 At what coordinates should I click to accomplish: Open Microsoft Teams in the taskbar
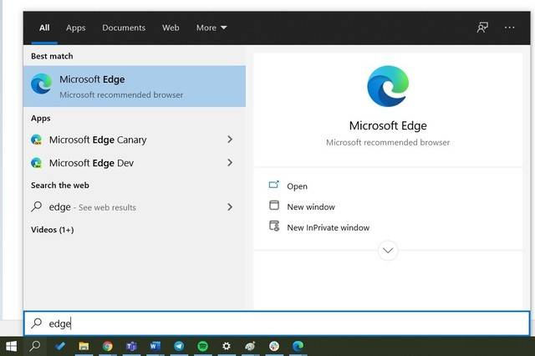131,346
